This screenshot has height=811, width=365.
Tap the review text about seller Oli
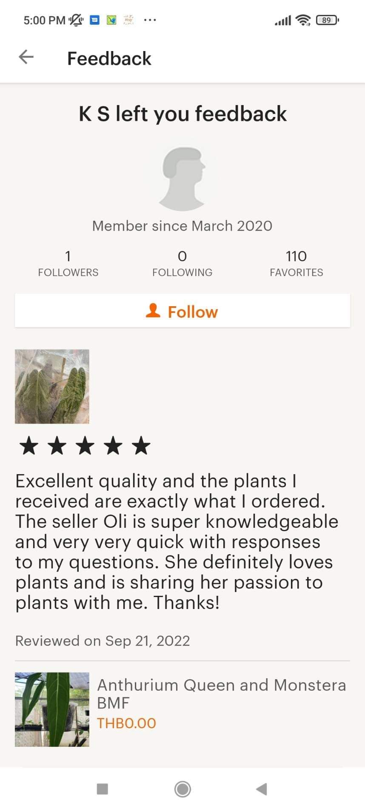click(x=177, y=541)
